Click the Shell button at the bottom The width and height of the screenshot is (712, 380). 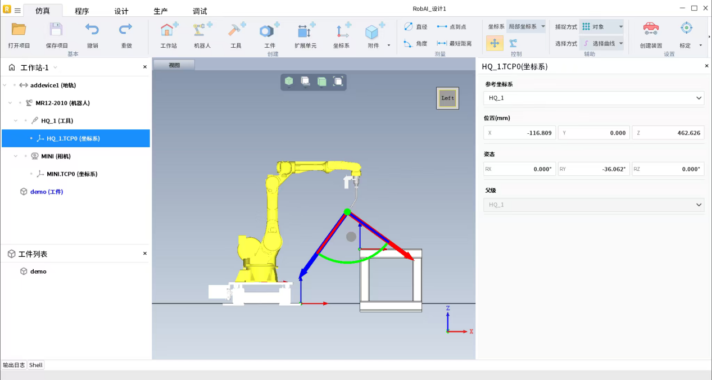click(x=36, y=365)
